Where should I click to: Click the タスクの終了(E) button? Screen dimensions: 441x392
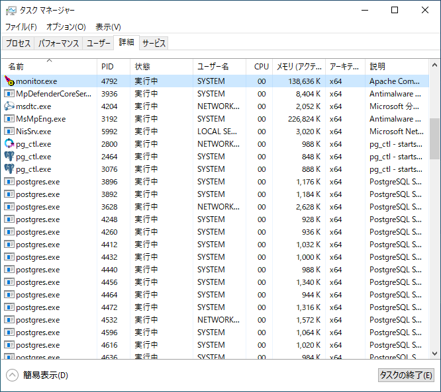[x=406, y=375]
